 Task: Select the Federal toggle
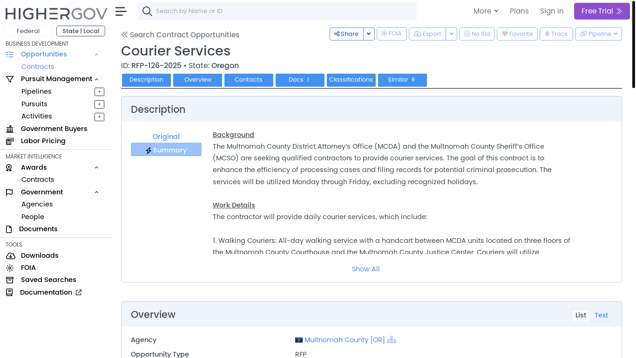click(x=28, y=31)
